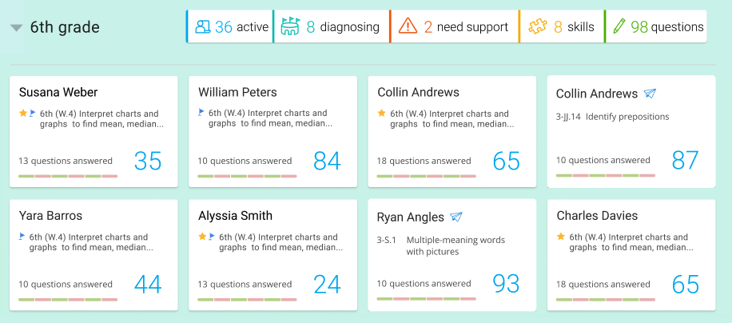The width and height of the screenshot is (732, 323).
Task: Open Ryan Angles' score 93 card
Action: (506, 283)
